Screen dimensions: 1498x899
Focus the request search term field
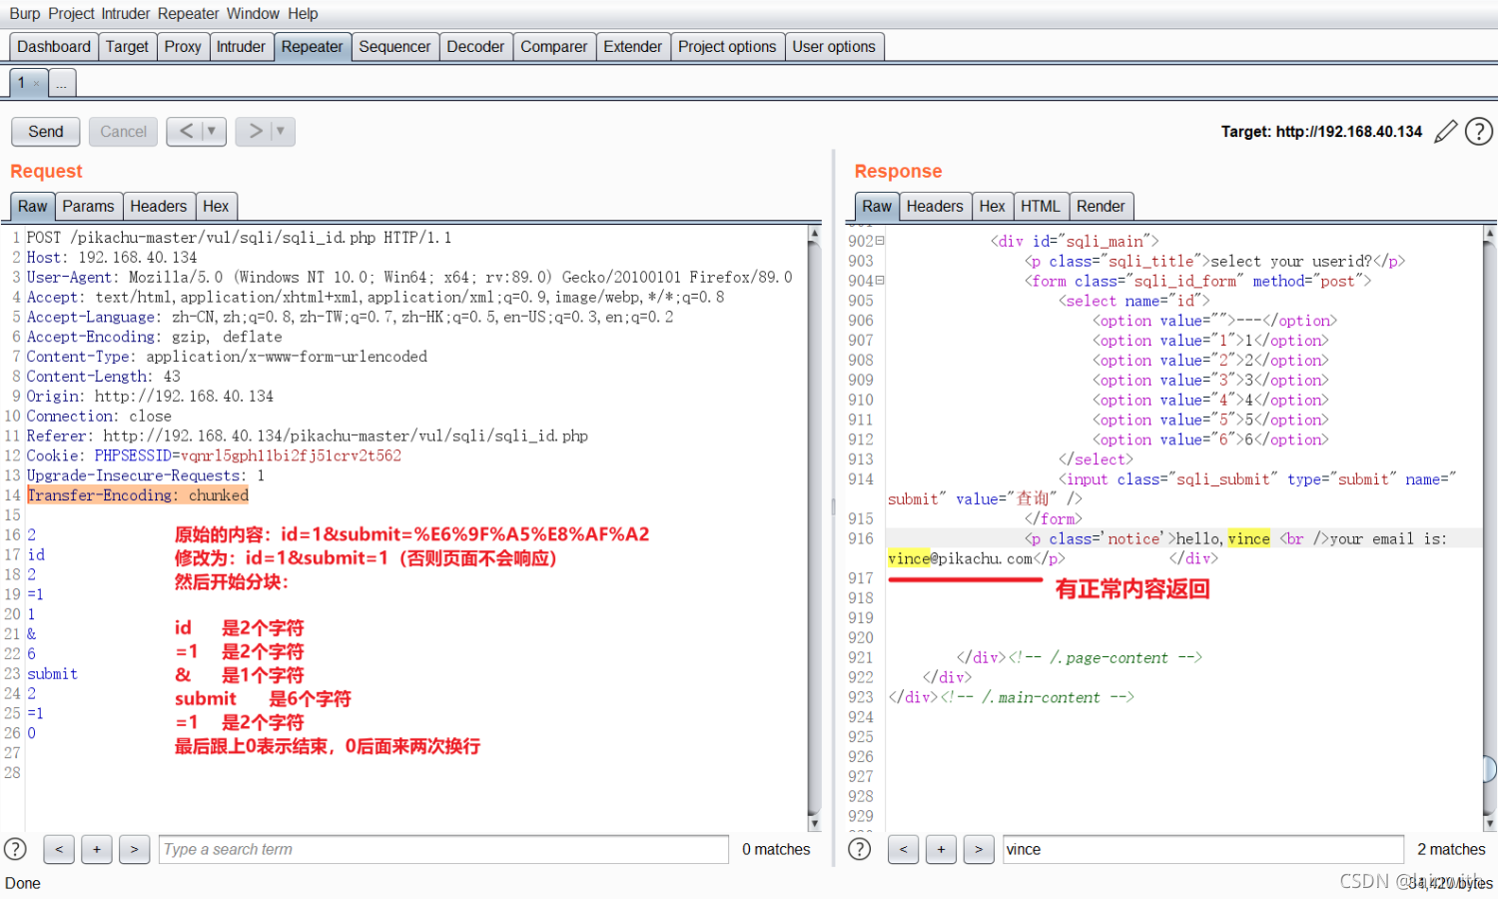tap(443, 849)
